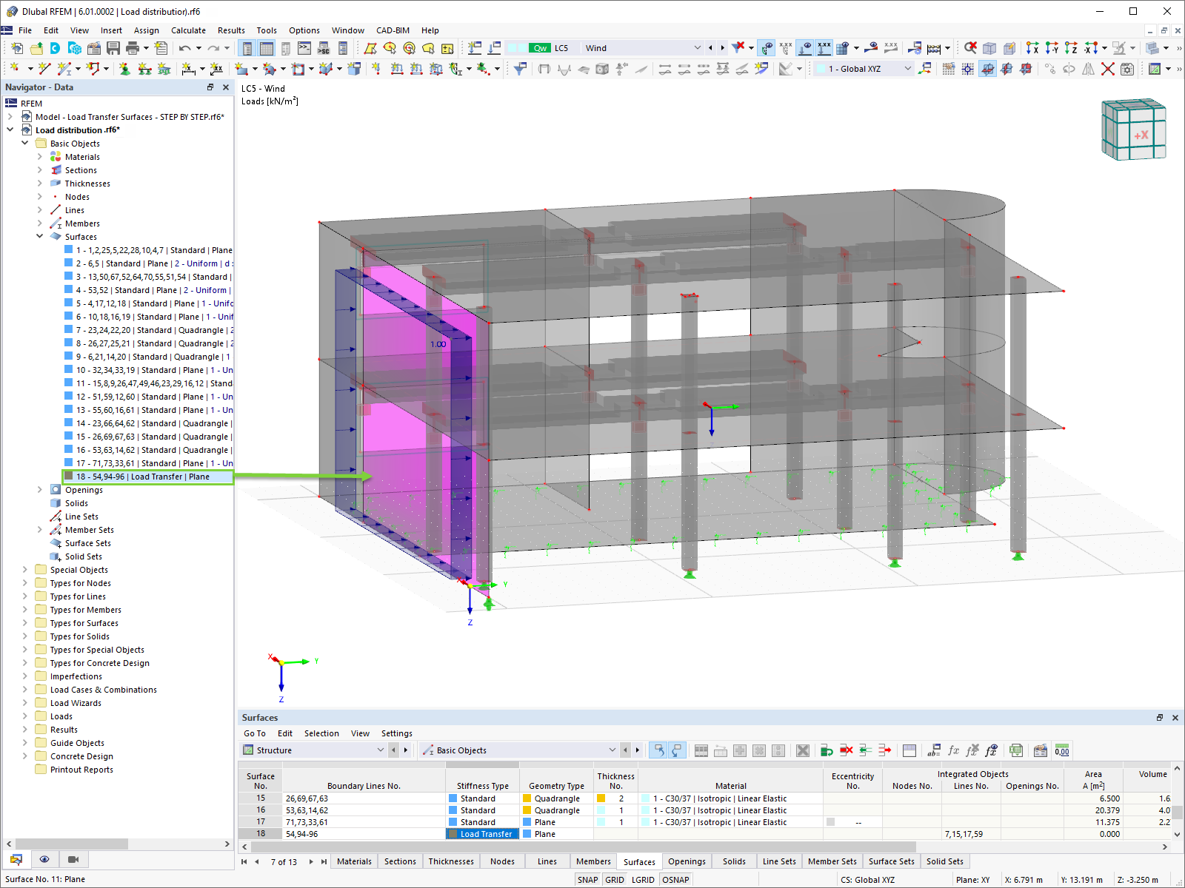Viewport: 1185px width, 888px height.
Task: Open the Wind load case dropdown
Action: coord(697,48)
